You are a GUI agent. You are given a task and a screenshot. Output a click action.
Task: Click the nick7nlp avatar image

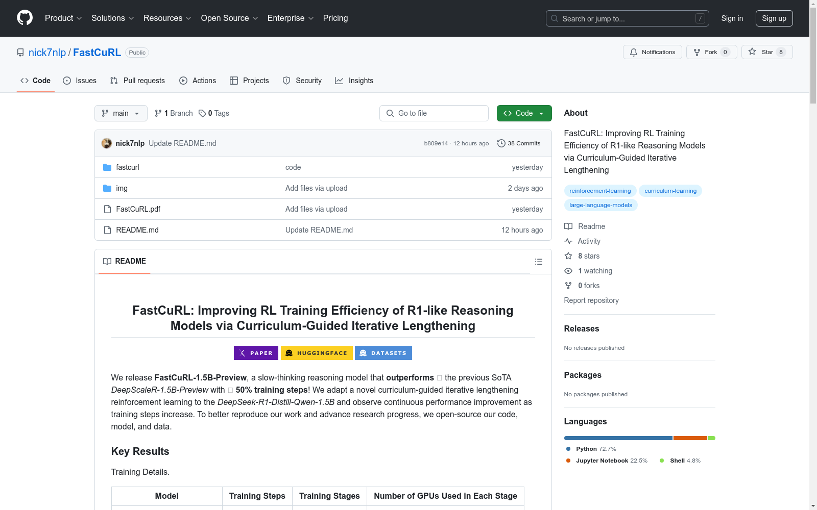tap(107, 143)
